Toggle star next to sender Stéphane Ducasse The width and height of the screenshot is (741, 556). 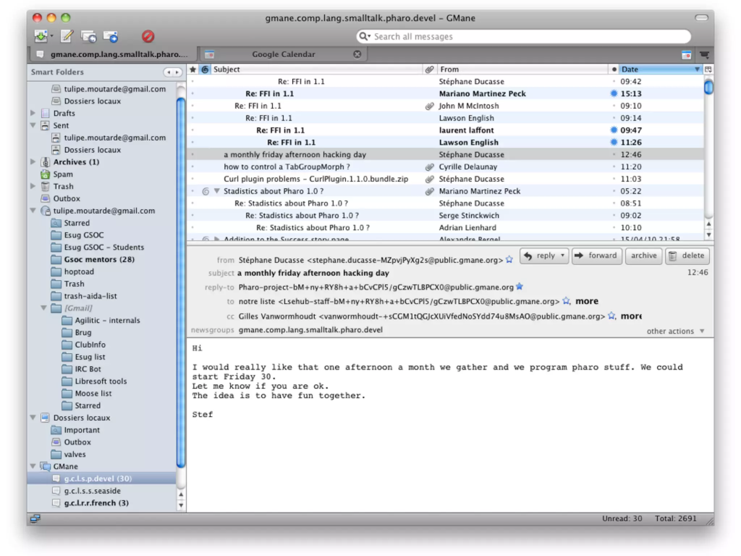509,260
